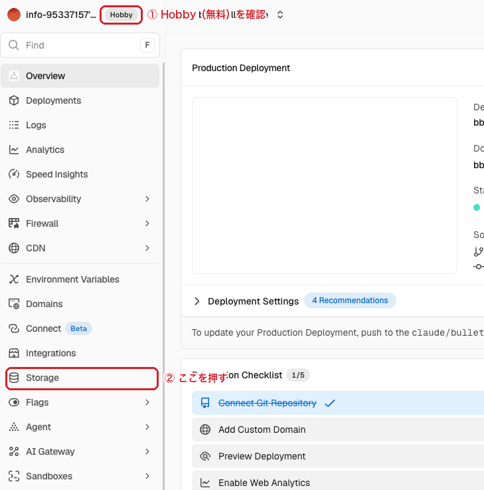The image size is (484, 490).
Task: Click the Hobby plan badge
Action: point(121,15)
